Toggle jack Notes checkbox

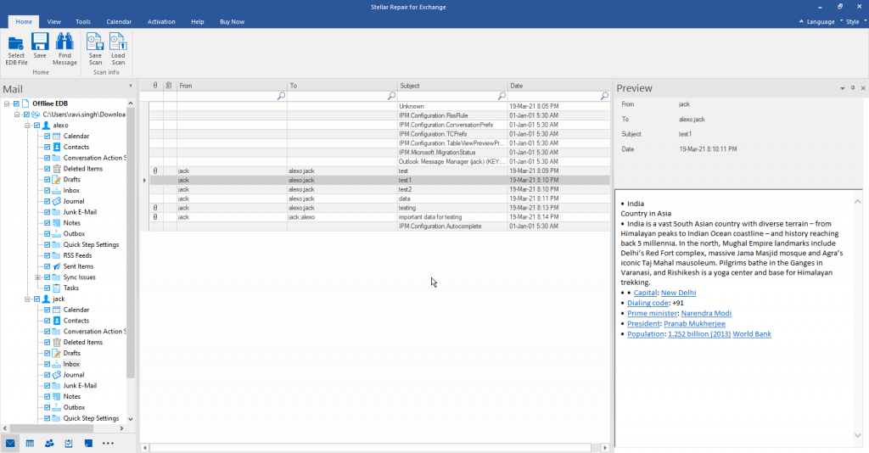[48, 396]
